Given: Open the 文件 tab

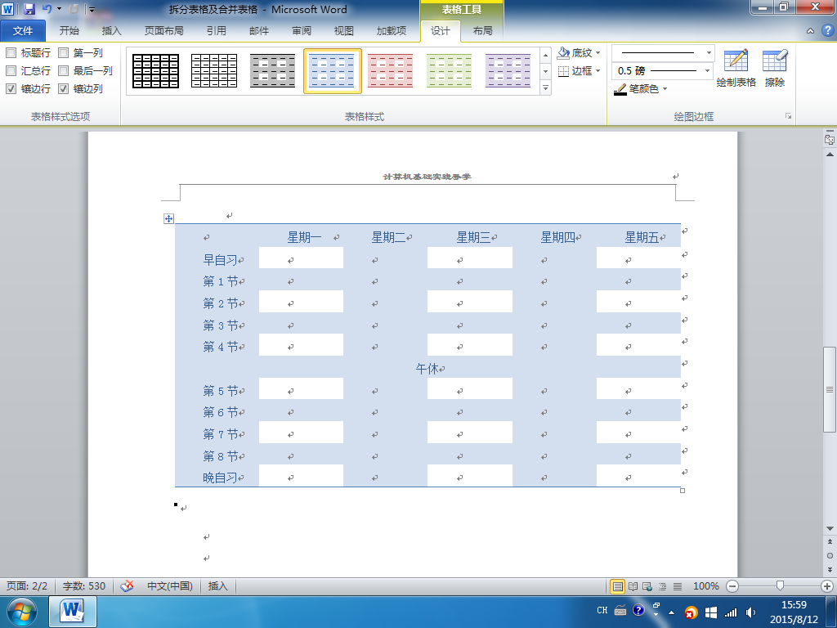Looking at the screenshot, I should point(23,31).
